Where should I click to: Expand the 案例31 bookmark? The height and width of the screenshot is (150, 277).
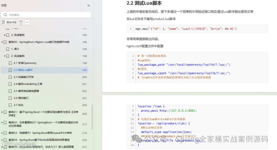(2, 112)
